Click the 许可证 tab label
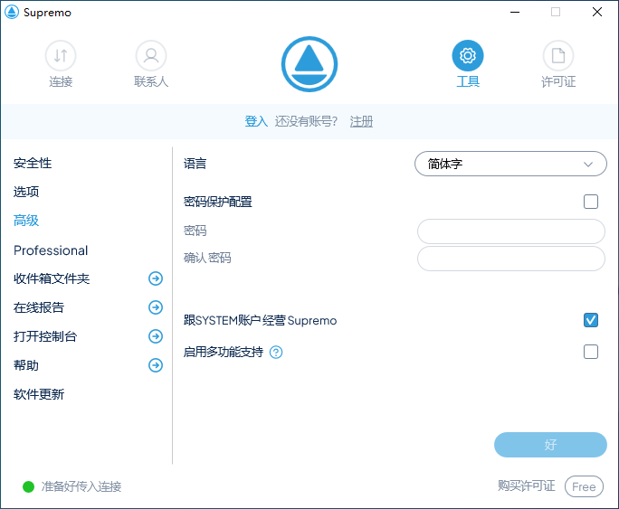The image size is (619, 509). pyautogui.click(x=558, y=81)
